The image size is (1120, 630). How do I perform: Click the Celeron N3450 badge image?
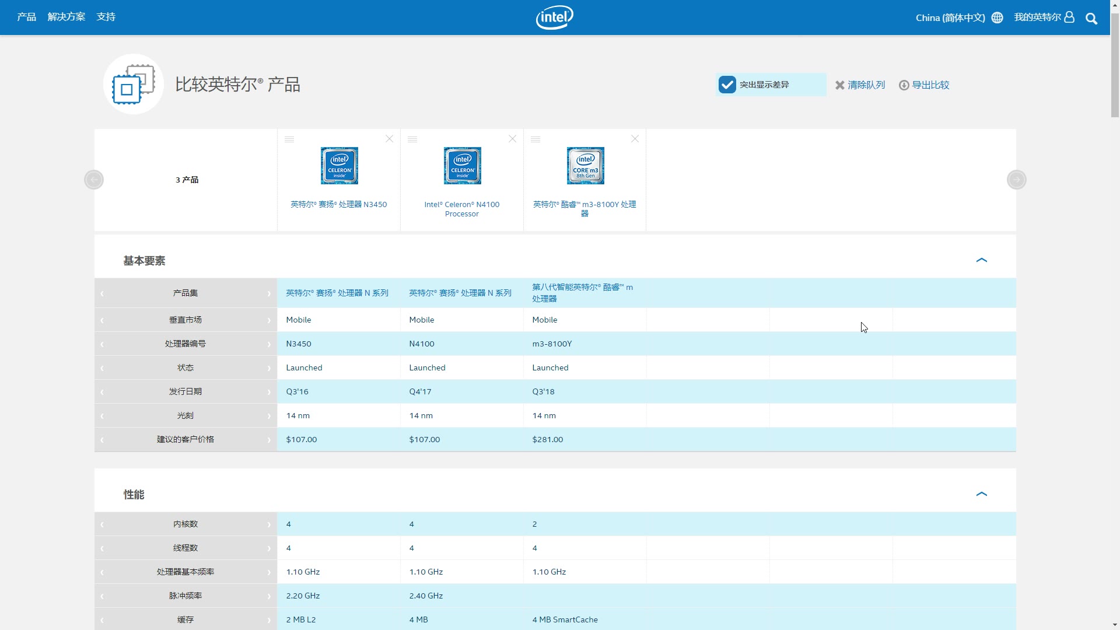(x=339, y=166)
